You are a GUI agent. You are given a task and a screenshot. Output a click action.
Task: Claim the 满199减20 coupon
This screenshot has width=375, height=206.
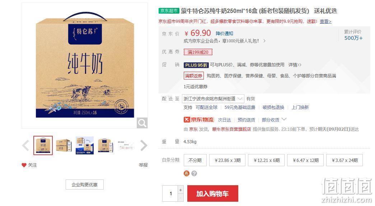pyautogui.click(x=198, y=52)
